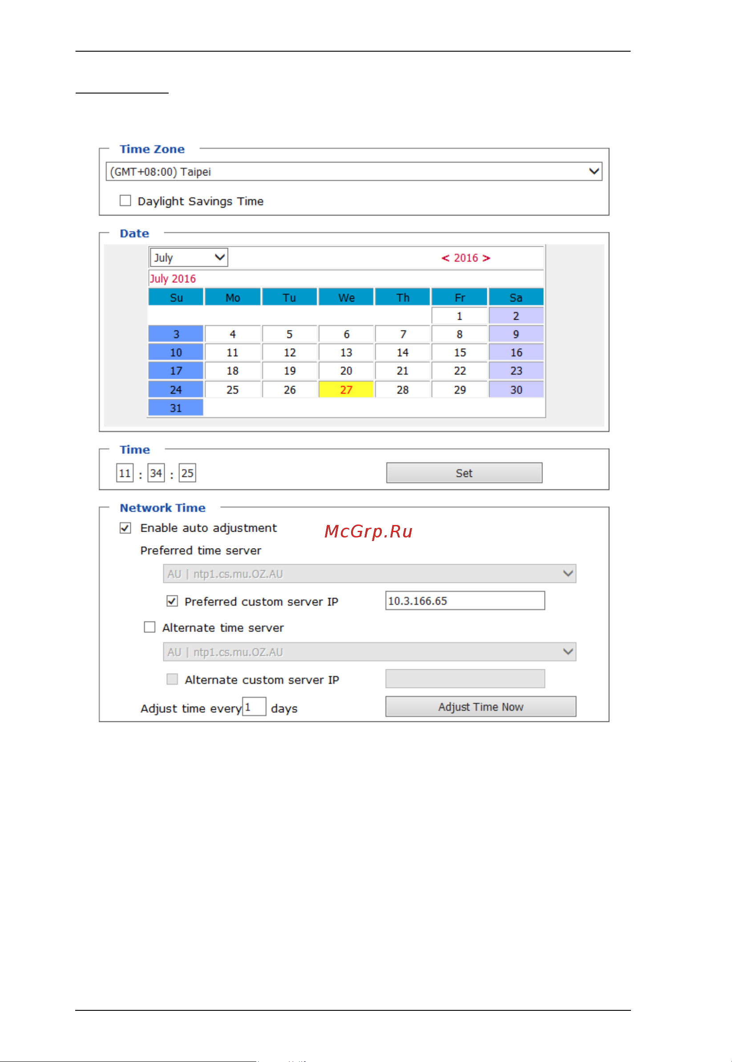Screen dimensions: 732x1062
Task: Open the Time Zone dropdown showing Taipei
Action: pyautogui.click(x=354, y=171)
